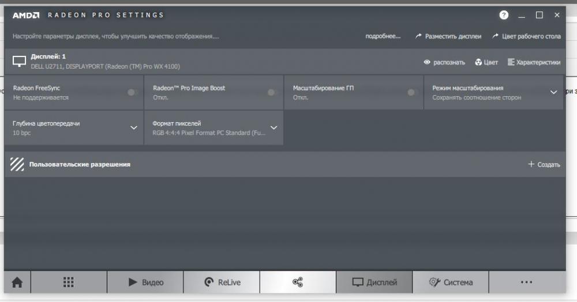This screenshot has height=302, width=577.
Task: Click the striped custom resolutions icon
Action: pyautogui.click(x=17, y=164)
